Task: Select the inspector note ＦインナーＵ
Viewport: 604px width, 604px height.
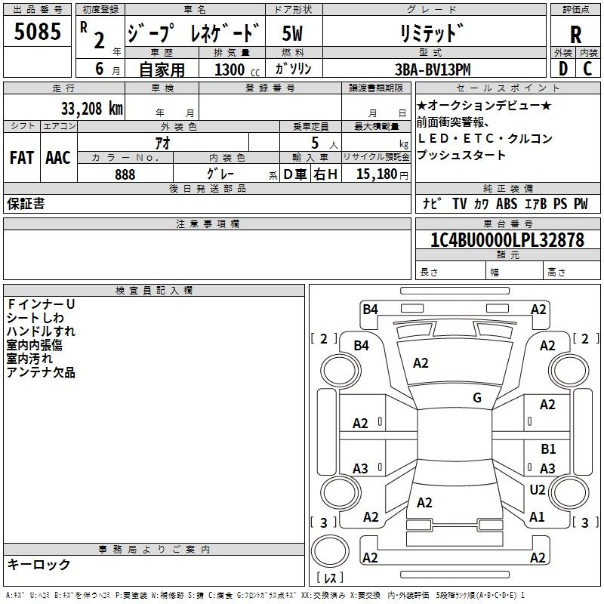Action: pyautogui.click(x=41, y=304)
